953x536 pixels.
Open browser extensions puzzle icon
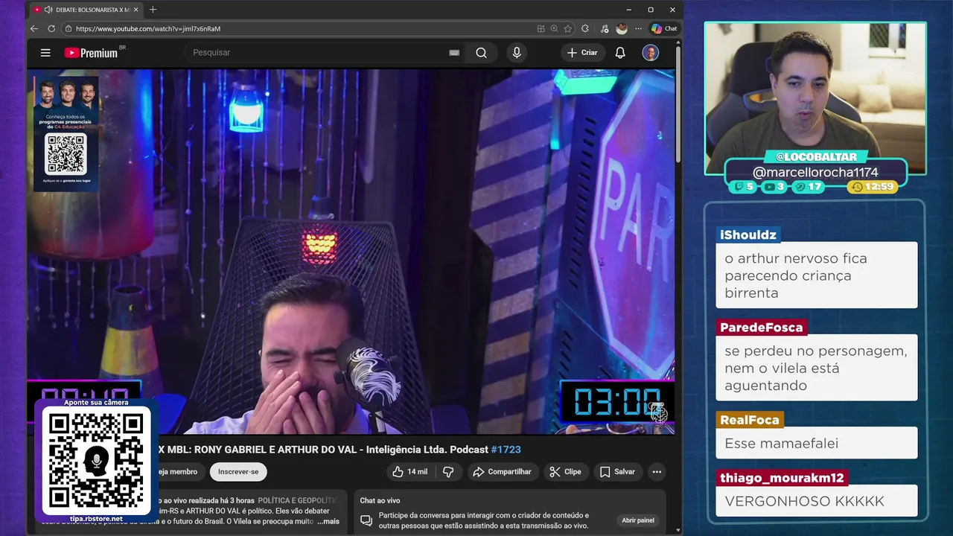[584, 28]
